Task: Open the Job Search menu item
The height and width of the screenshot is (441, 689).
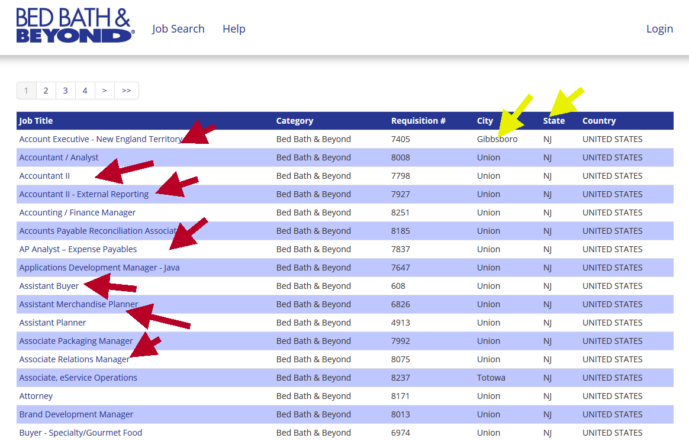Action: point(178,29)
